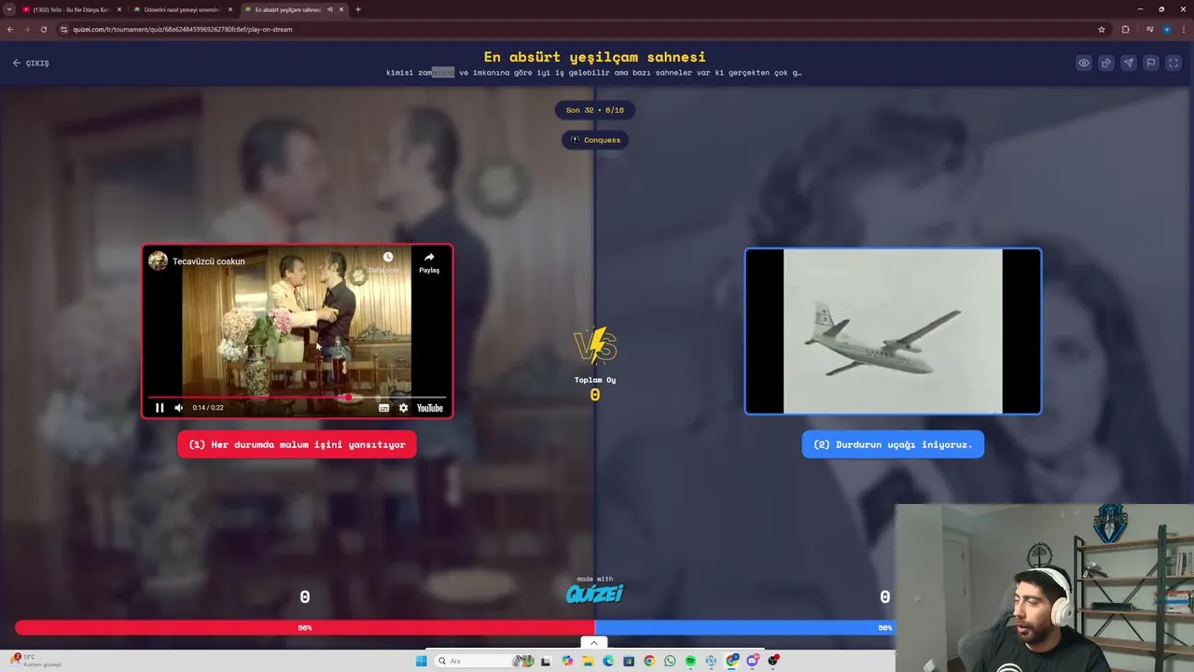Open Spotify from the taskbar
Image resolution: width=1194 pixels, height=672 pixels.
[x=690, y=661]
